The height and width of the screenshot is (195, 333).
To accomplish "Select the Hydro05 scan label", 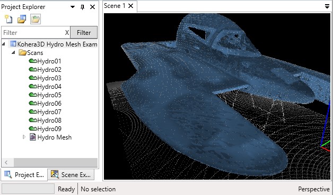I will click(49, 95).
